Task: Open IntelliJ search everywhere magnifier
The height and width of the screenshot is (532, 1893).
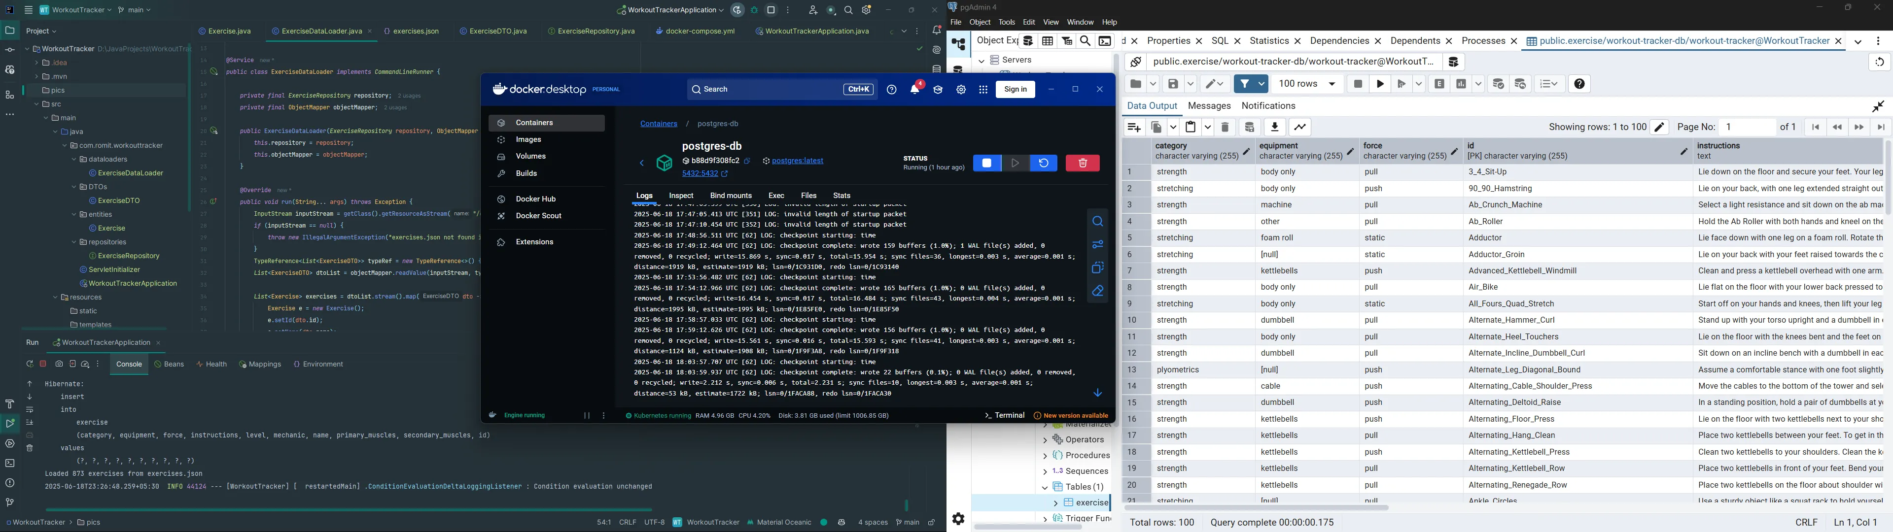Action: click(848, 10)
